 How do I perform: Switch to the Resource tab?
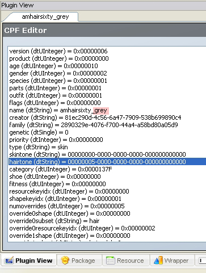click(126, 261)
